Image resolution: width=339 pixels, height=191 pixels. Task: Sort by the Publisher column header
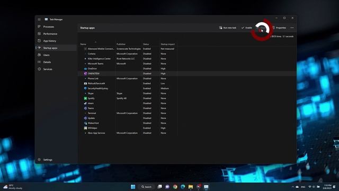point(121,44)
